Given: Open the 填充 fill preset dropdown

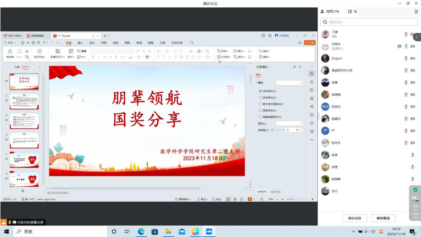Looking at the screenshot, I should click(289, 83).
